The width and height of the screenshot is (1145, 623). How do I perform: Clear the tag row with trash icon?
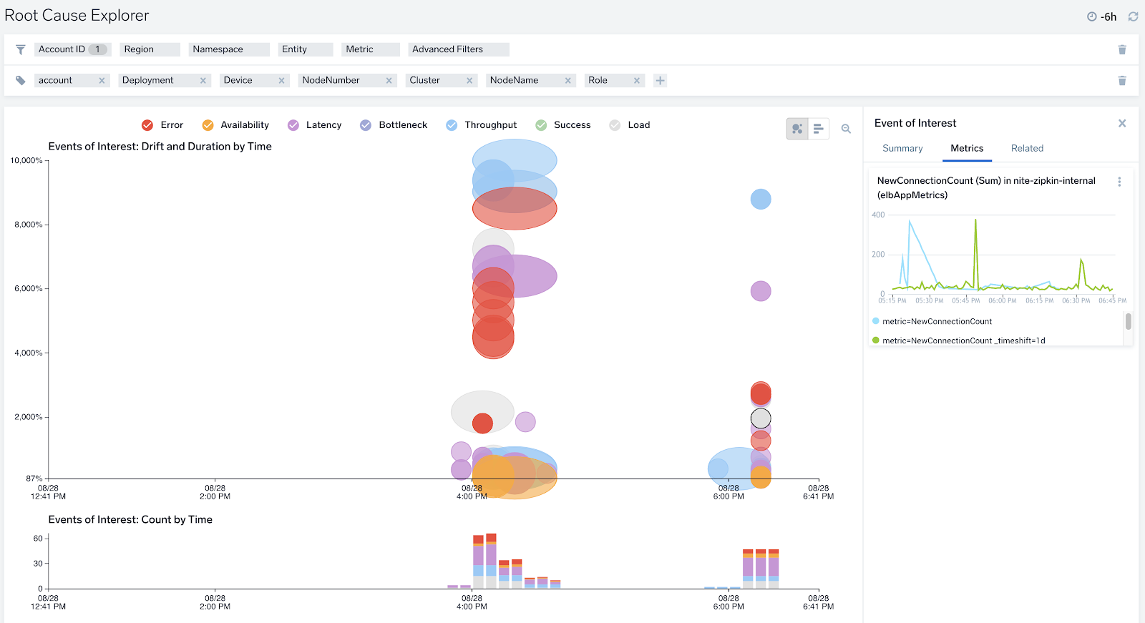(x=1121, y=81)
